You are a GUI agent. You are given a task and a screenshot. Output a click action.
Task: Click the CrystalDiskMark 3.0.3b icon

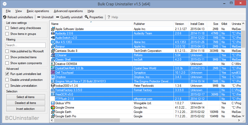(53, 68)
